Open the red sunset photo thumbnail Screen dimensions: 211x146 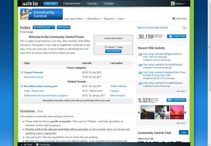point(177,112)
